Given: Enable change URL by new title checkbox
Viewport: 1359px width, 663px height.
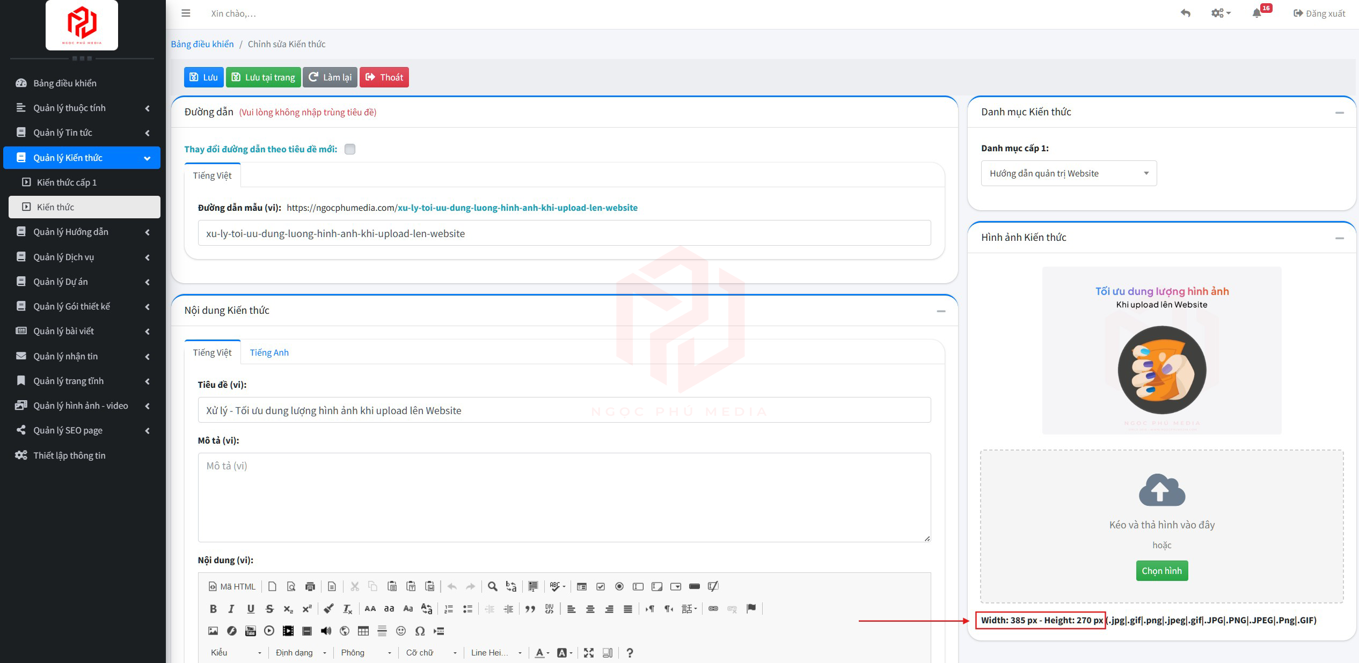Looking at the screenshot, I should point(350,149).
